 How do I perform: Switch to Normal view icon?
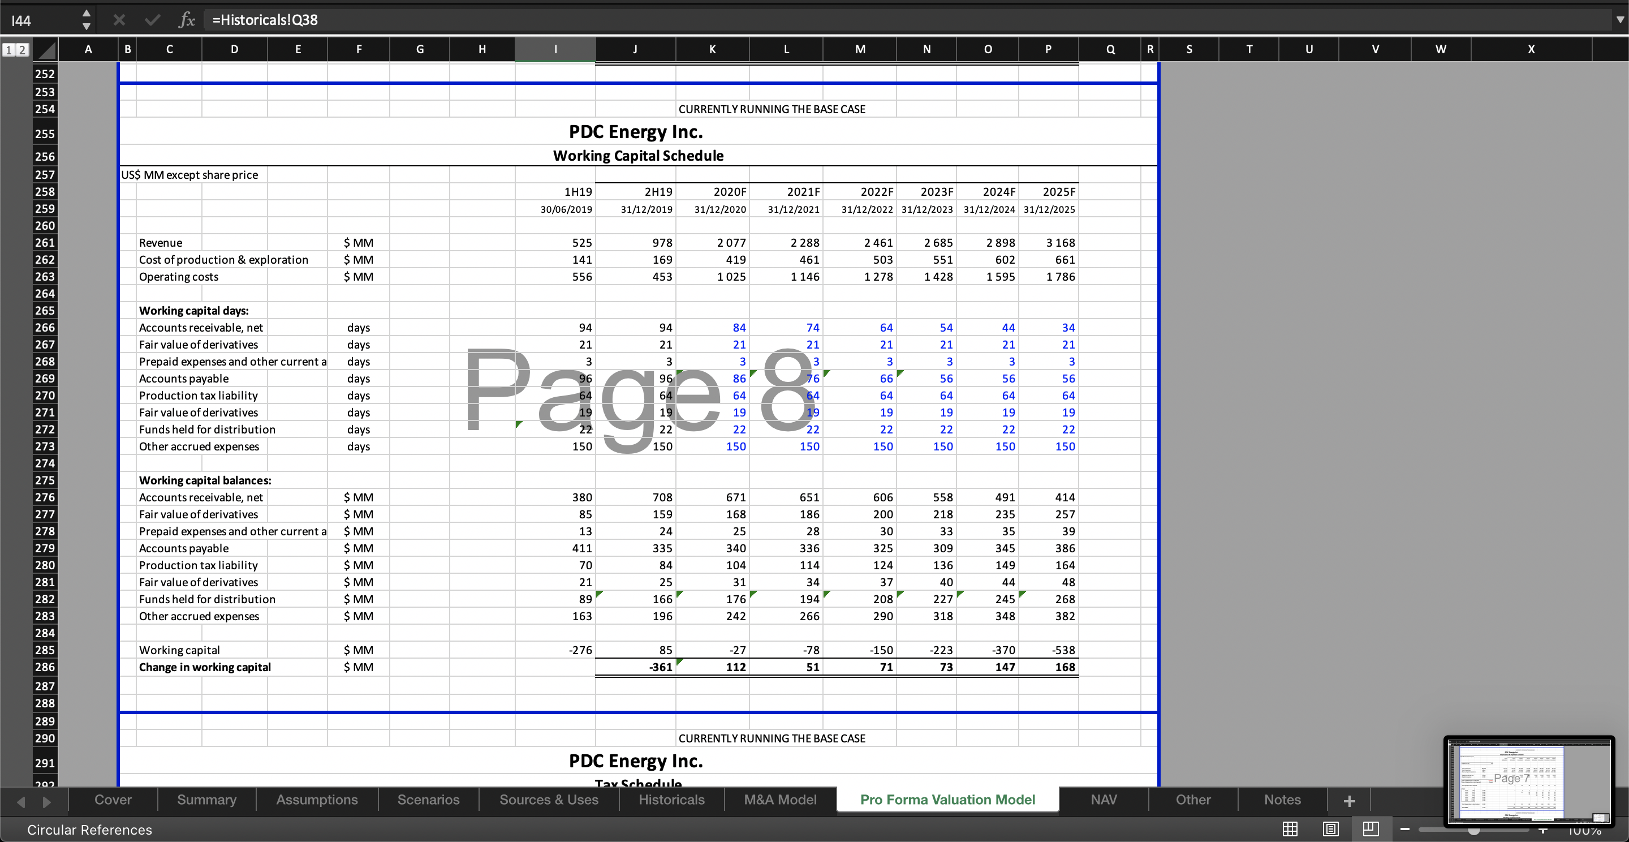[1290, 829]
